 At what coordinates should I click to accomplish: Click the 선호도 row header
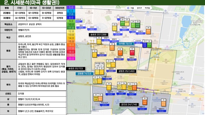click(x=8, y=94)
